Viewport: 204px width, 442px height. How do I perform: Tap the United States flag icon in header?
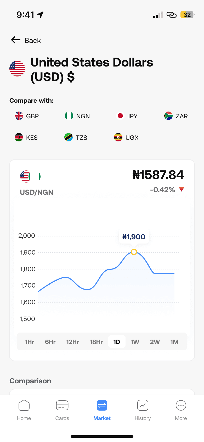[17, 69]
